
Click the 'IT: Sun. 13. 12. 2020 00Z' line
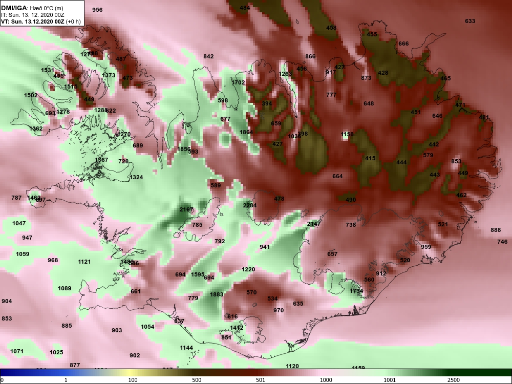point(32,15)
